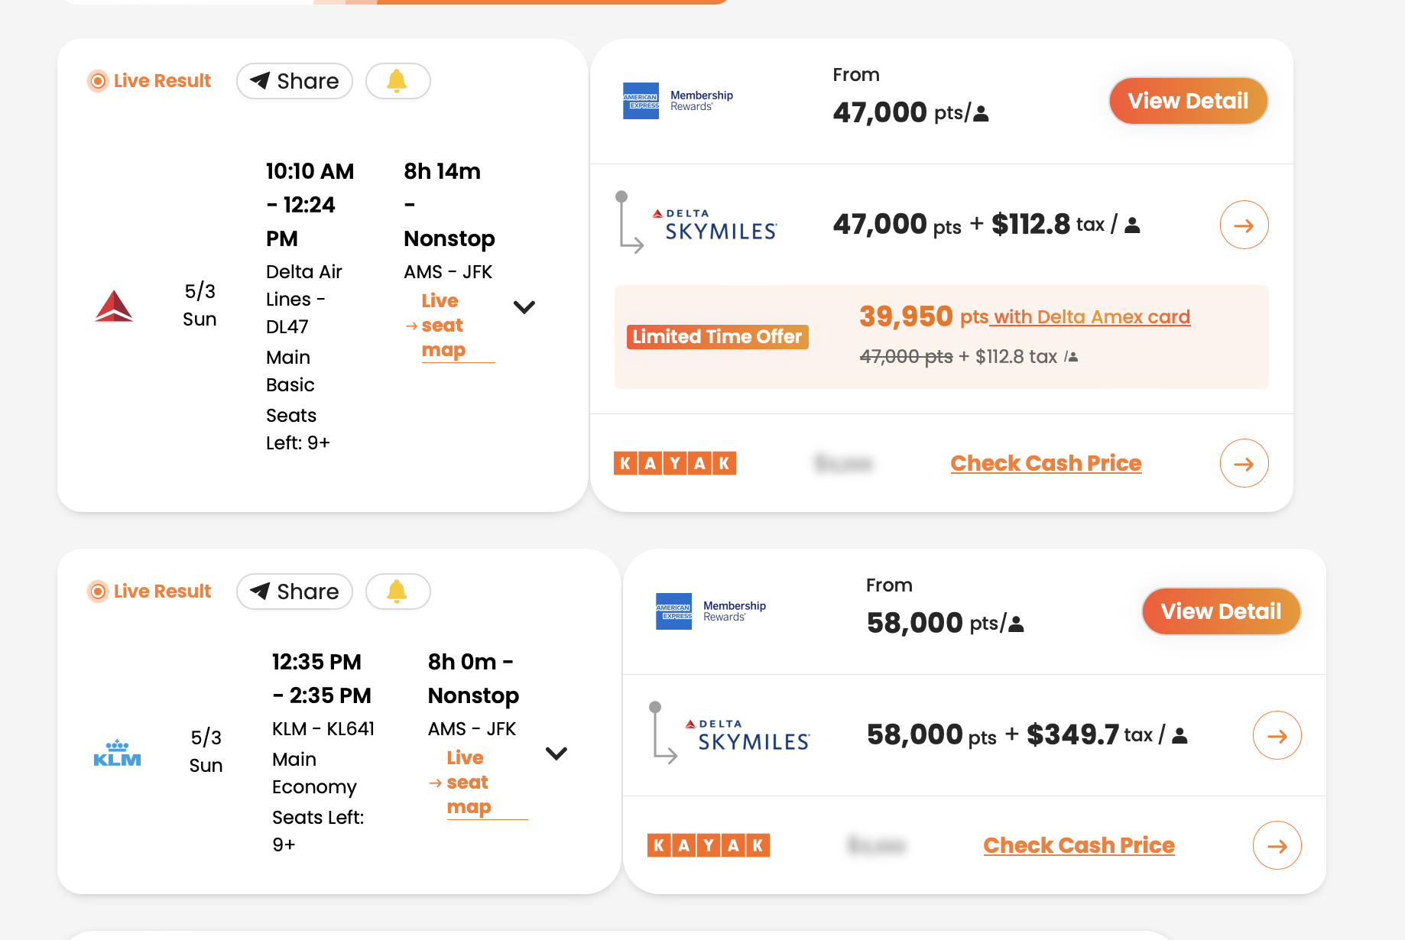
Task: Click Kayak arrow button for KLM flight
Action: 1277,845
